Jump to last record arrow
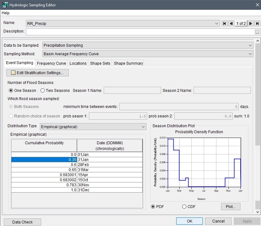Image resolution: width=261 pixels, height=226 pixels. tap(257, 23)
